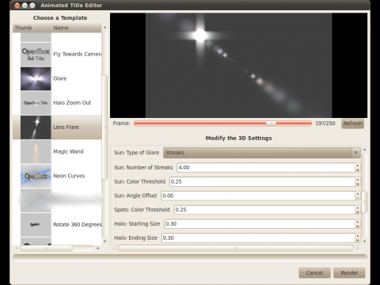Viewport: 380px width, 285px height.
Task: Increase the Halo: Starting Size value
Action: pos(358,222)
